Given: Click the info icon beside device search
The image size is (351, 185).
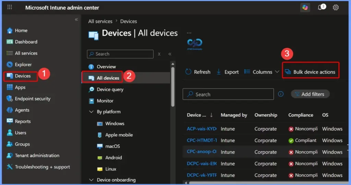Looking at the screenshot, I should [x=281, y=94].
